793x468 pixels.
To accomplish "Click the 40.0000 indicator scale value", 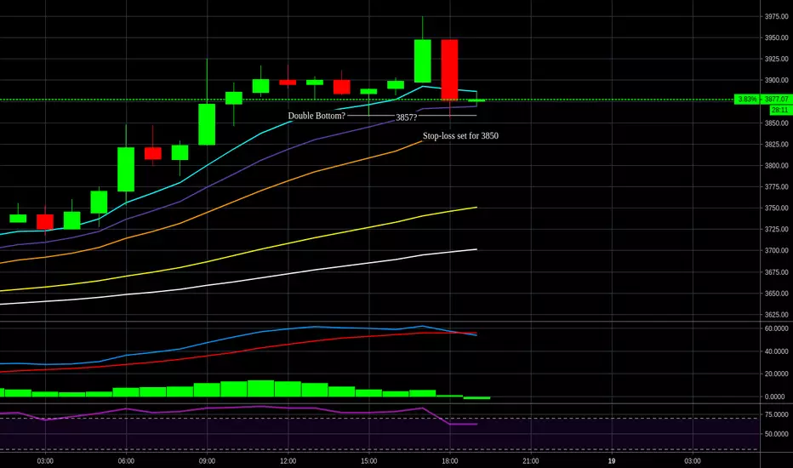I will (776, 351).
